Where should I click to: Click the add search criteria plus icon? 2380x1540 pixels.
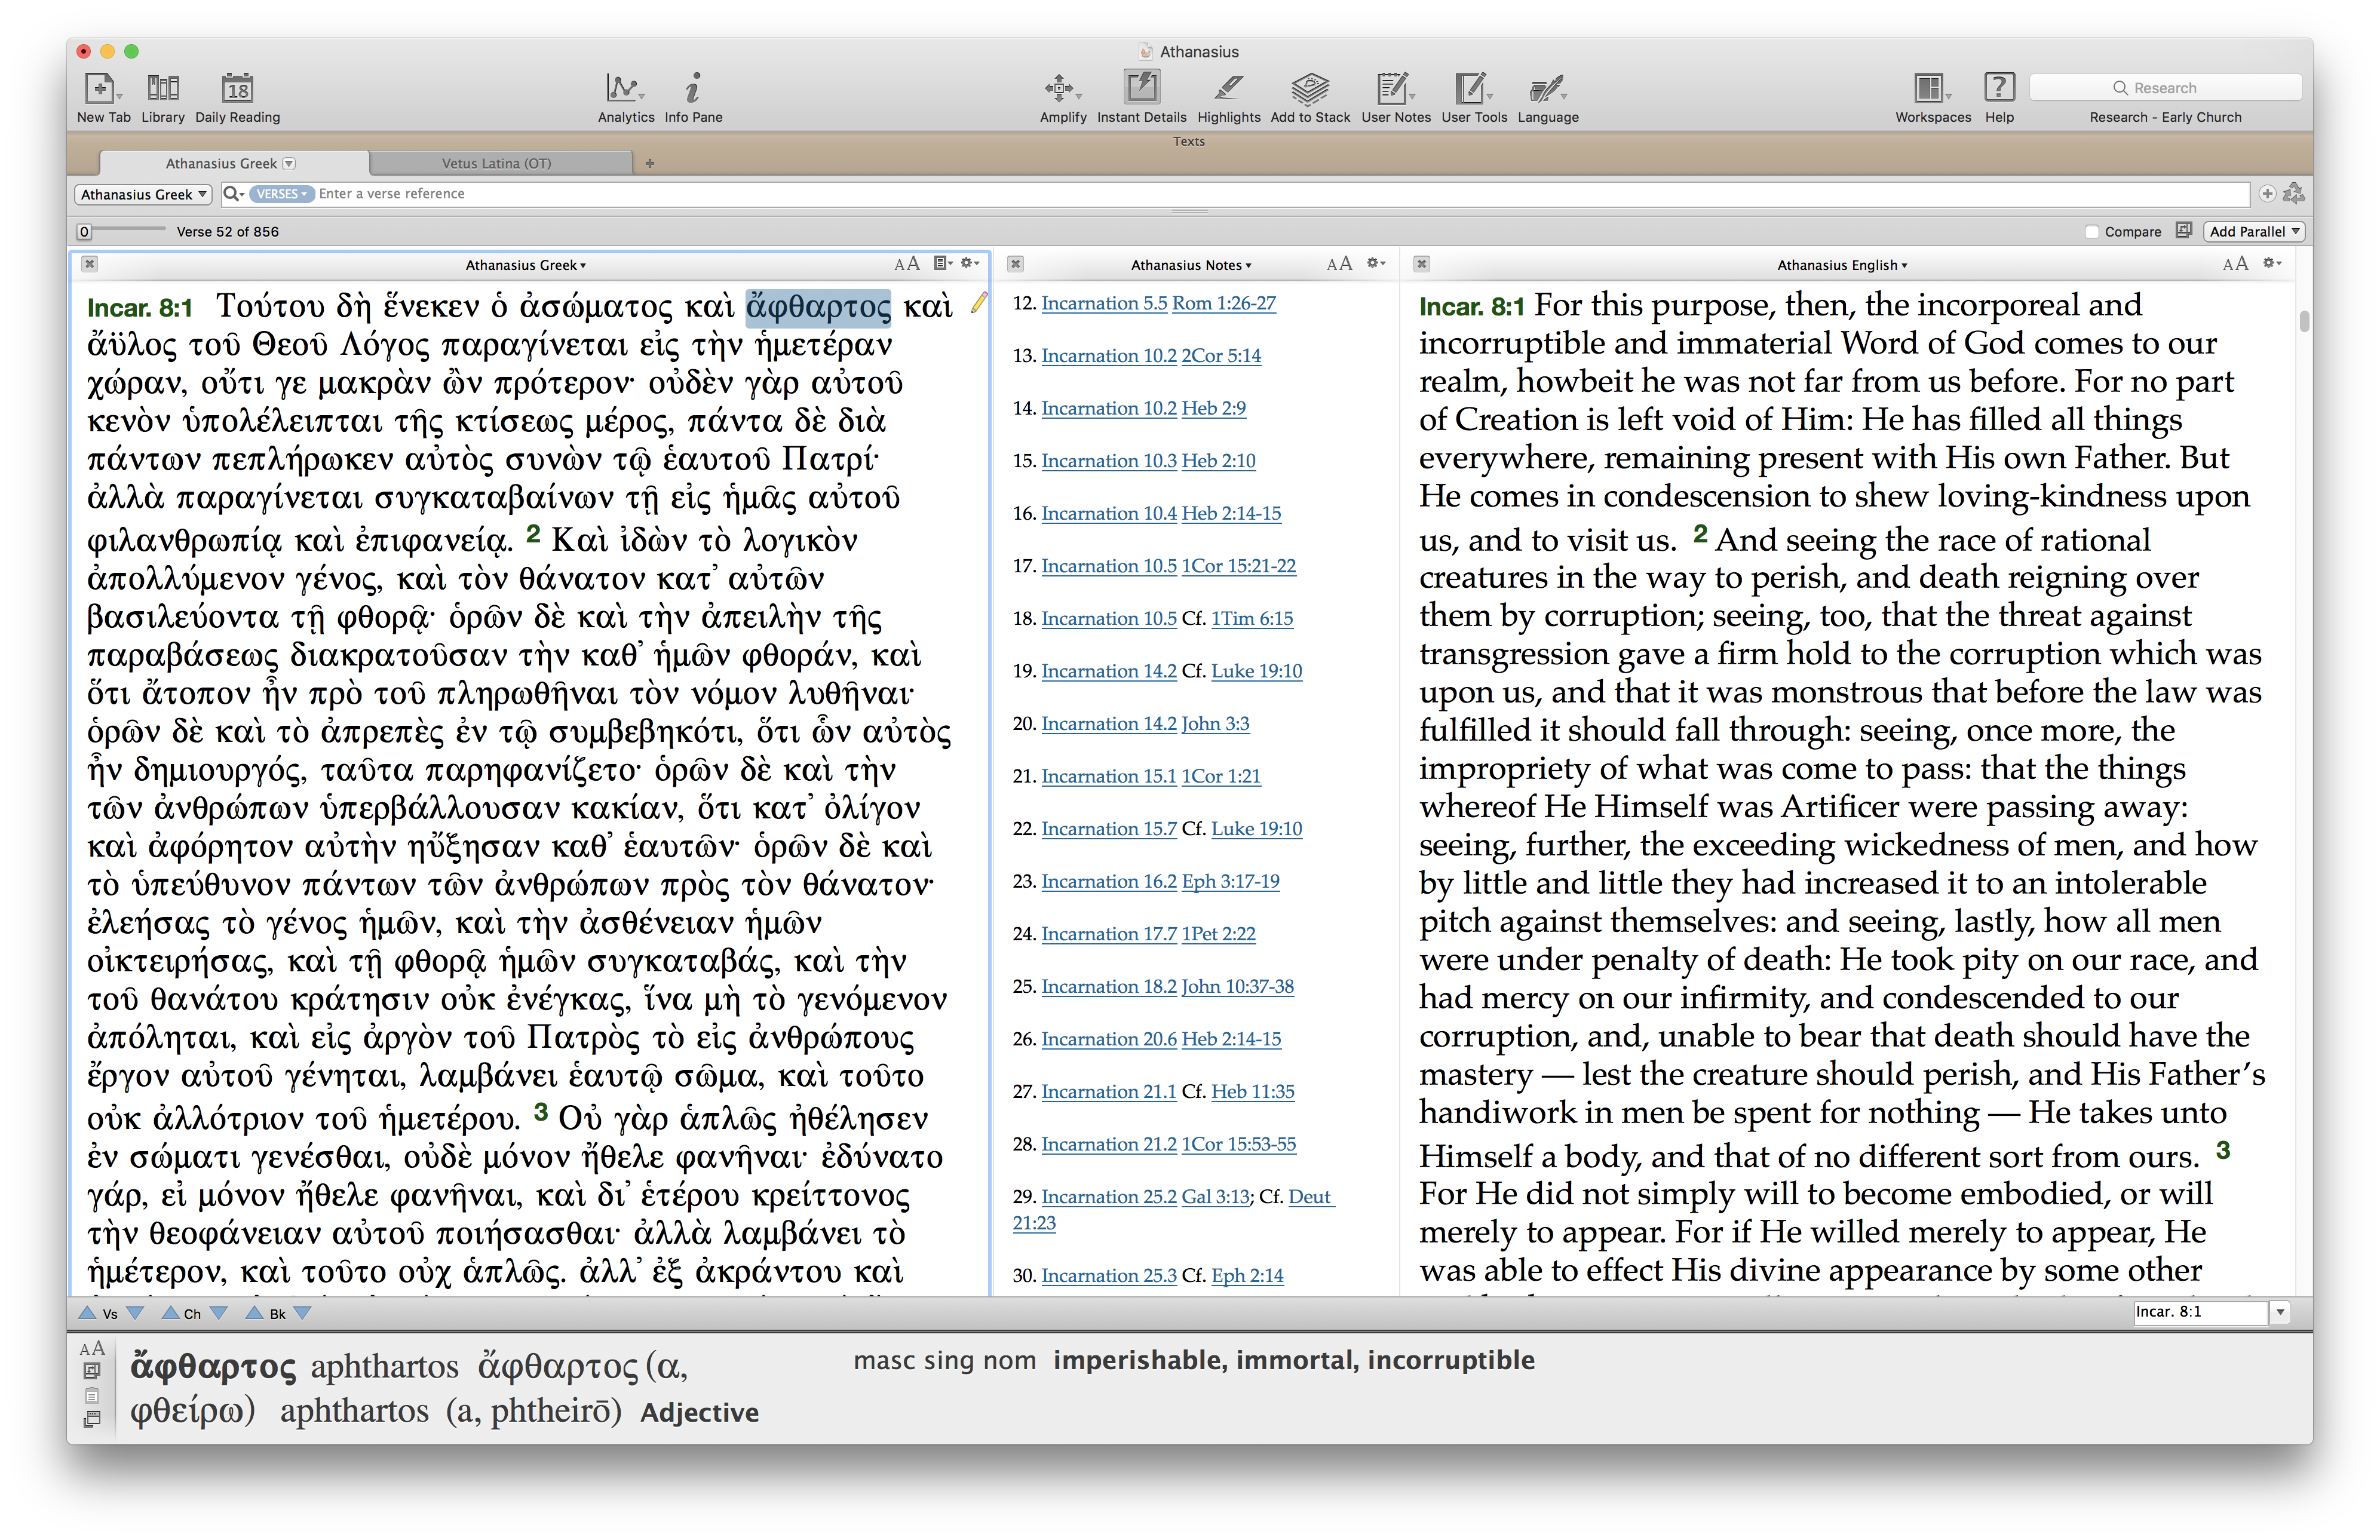tap(2267, 194)
